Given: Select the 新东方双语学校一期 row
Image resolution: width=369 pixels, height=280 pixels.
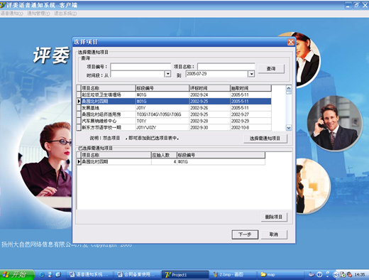Looking at the screenshot, I should pos(176,127).
